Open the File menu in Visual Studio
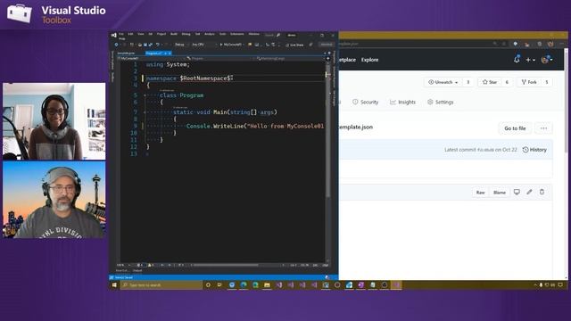The image size is (571, 321). coord(121,34)
